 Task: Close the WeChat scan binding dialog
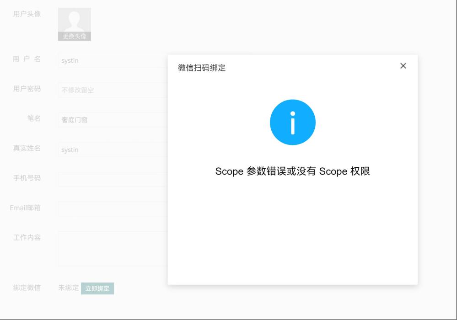pos(403,66)
